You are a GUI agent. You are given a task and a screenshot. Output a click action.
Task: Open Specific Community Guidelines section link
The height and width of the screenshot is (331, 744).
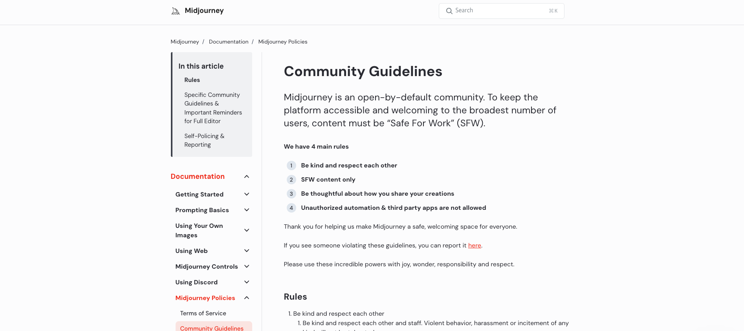click(213, 108)
